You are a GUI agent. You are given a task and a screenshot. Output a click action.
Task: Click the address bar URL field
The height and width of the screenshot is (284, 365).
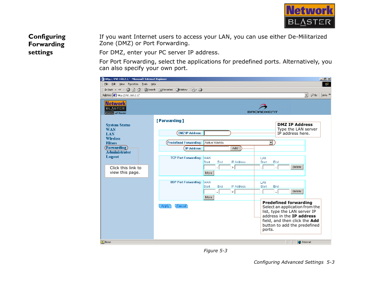pos(211,95)
